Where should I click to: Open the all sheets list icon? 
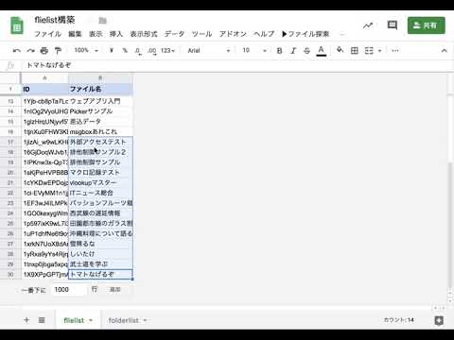(42, 320)
